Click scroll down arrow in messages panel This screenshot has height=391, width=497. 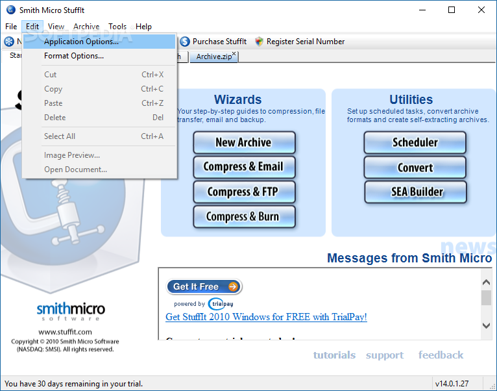[486, 325]
